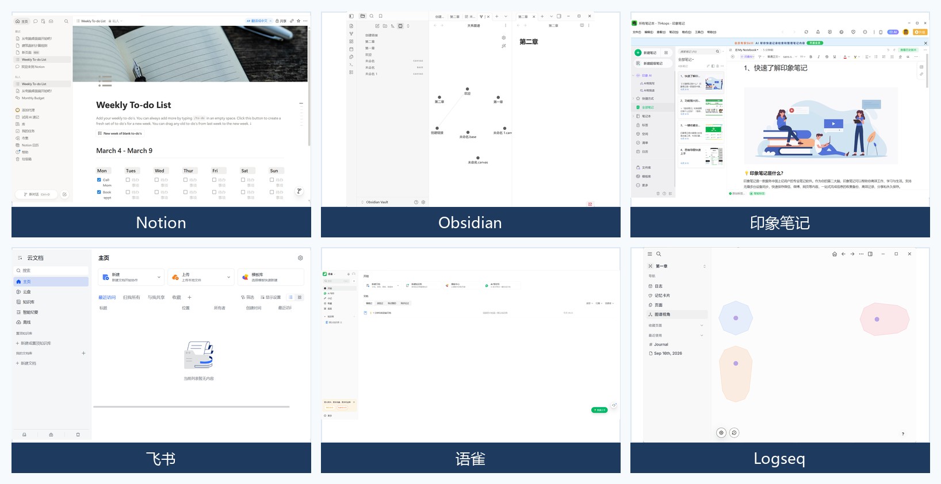941x484 pixels.
Task: Open the highlight color picker in 印象笔记
Action: pyautogui.click(x=856, y=56)
